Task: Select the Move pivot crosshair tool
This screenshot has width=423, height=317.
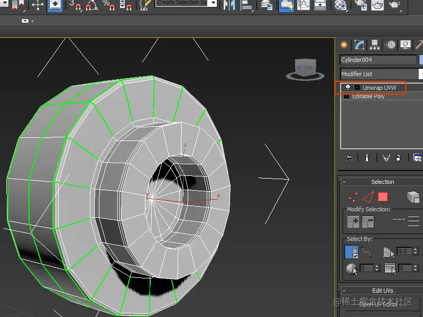Action: tap(38, 5)
